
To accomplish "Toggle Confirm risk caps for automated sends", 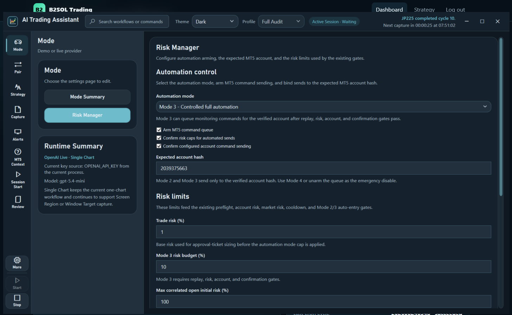I will pos(159,138).
